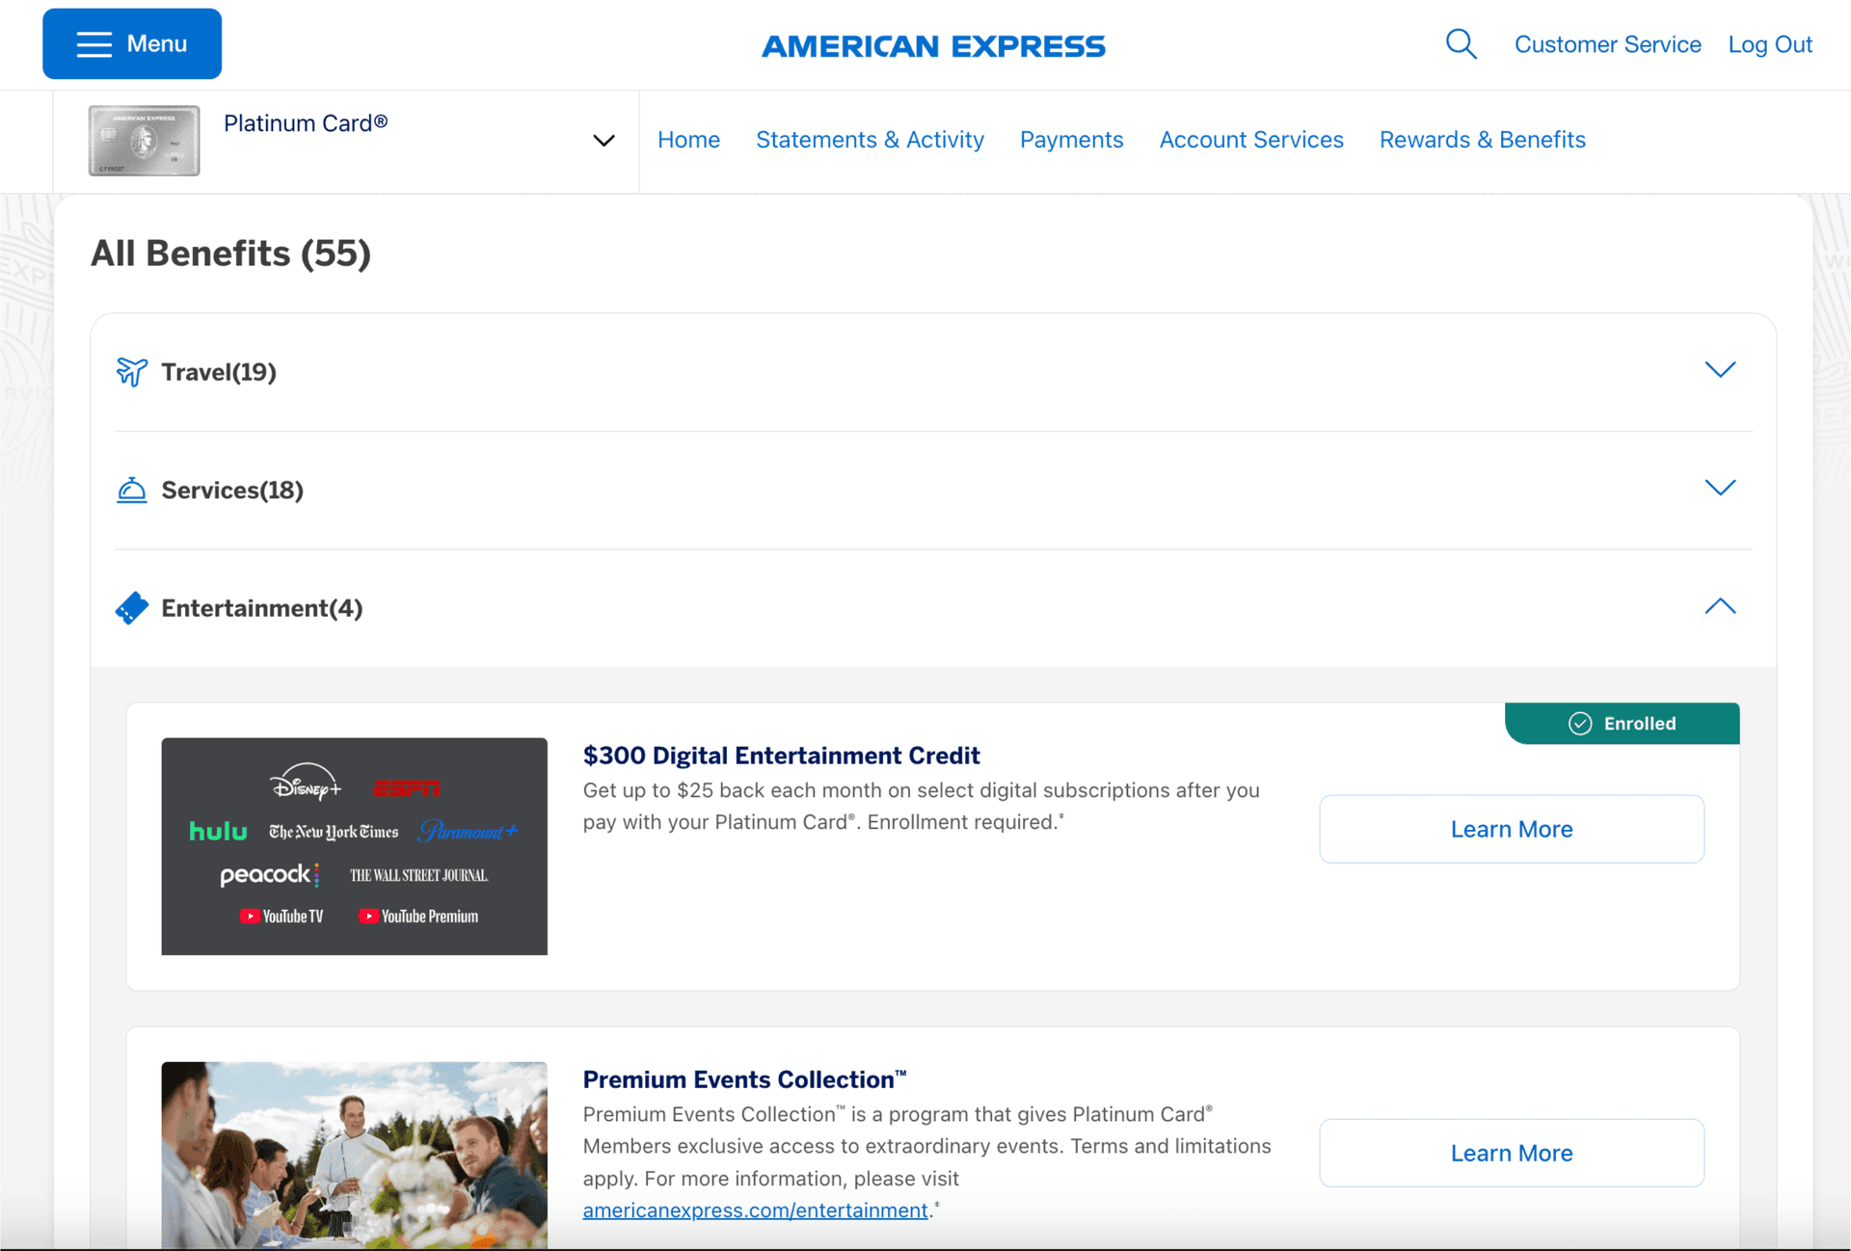Click the Entertainment ticket icon
The height and width of the screenshot is (1251, 1851).
132,608
